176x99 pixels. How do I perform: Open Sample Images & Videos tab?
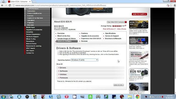[x=67, y=38]
